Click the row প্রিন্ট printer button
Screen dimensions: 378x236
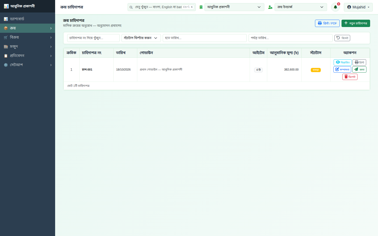359,62
